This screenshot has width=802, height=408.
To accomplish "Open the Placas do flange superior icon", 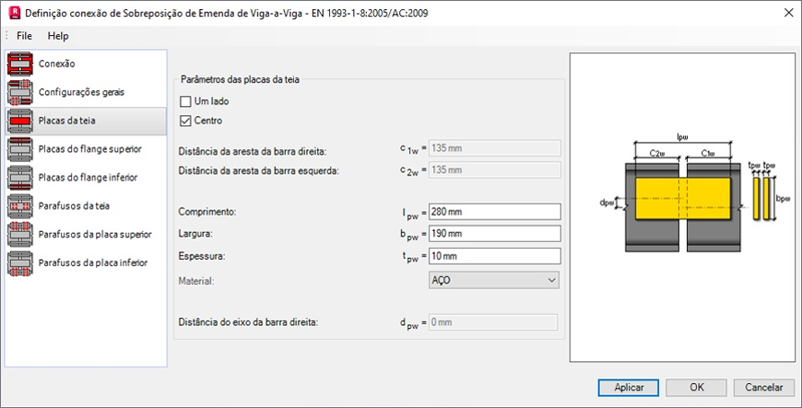I will 20,149.
